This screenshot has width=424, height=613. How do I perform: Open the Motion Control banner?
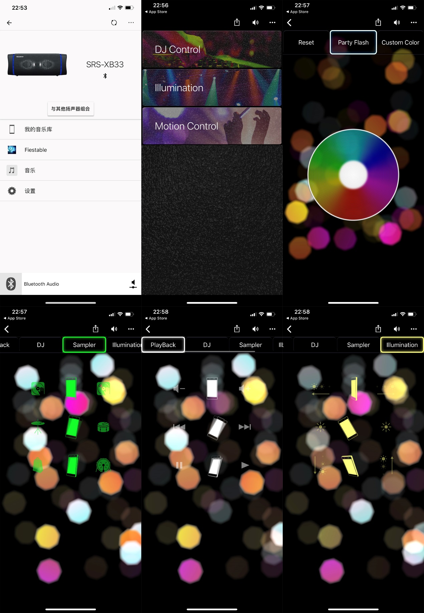click(x=212, y=126)
